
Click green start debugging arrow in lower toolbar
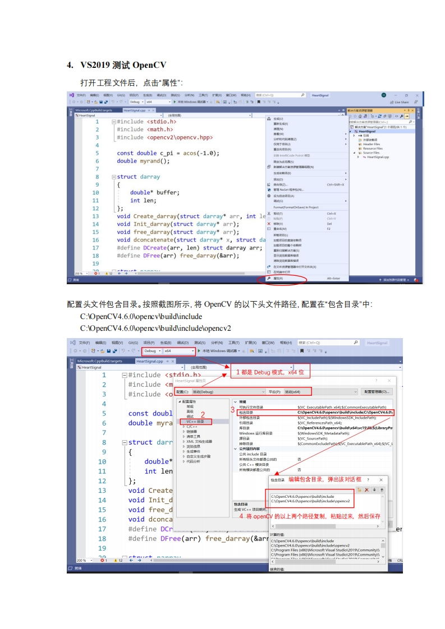pyautogui.click(x=199, y=351)
